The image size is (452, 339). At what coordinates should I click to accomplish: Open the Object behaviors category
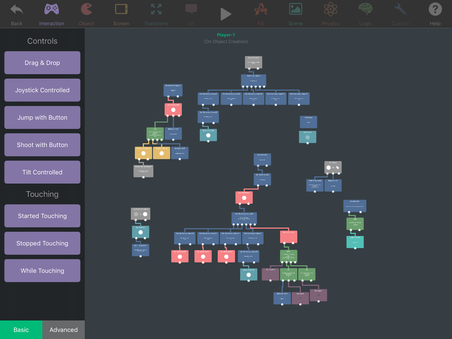click(86, 14)
